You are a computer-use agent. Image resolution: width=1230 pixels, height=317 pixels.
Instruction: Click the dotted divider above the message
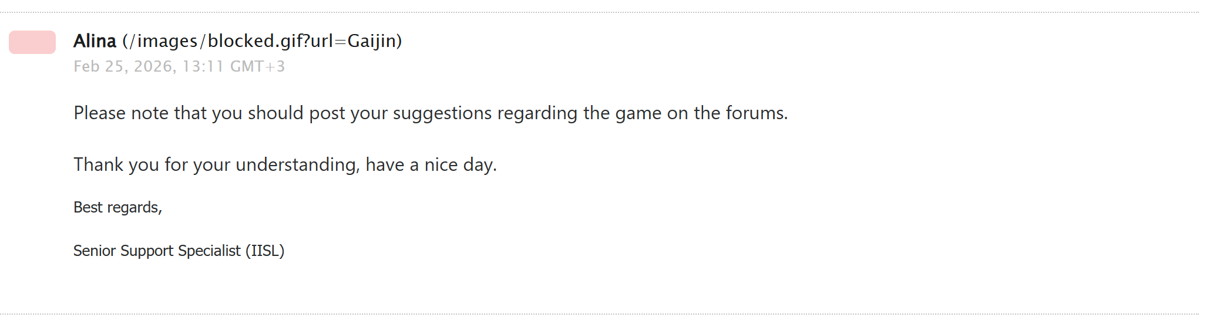pos(599,12)
